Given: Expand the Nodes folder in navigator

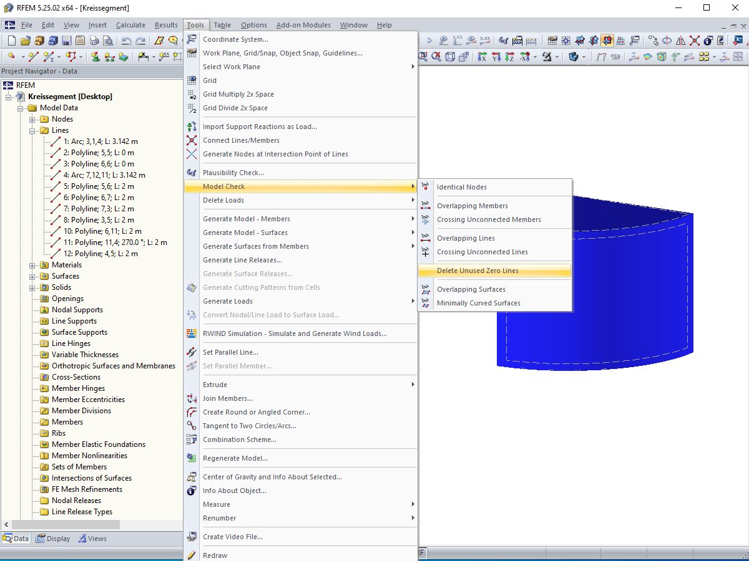Looking at the screenshot, I should pos(32,119).
